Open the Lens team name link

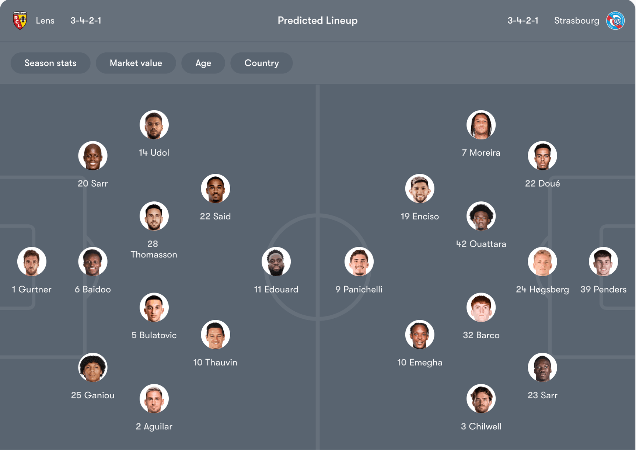45,21
